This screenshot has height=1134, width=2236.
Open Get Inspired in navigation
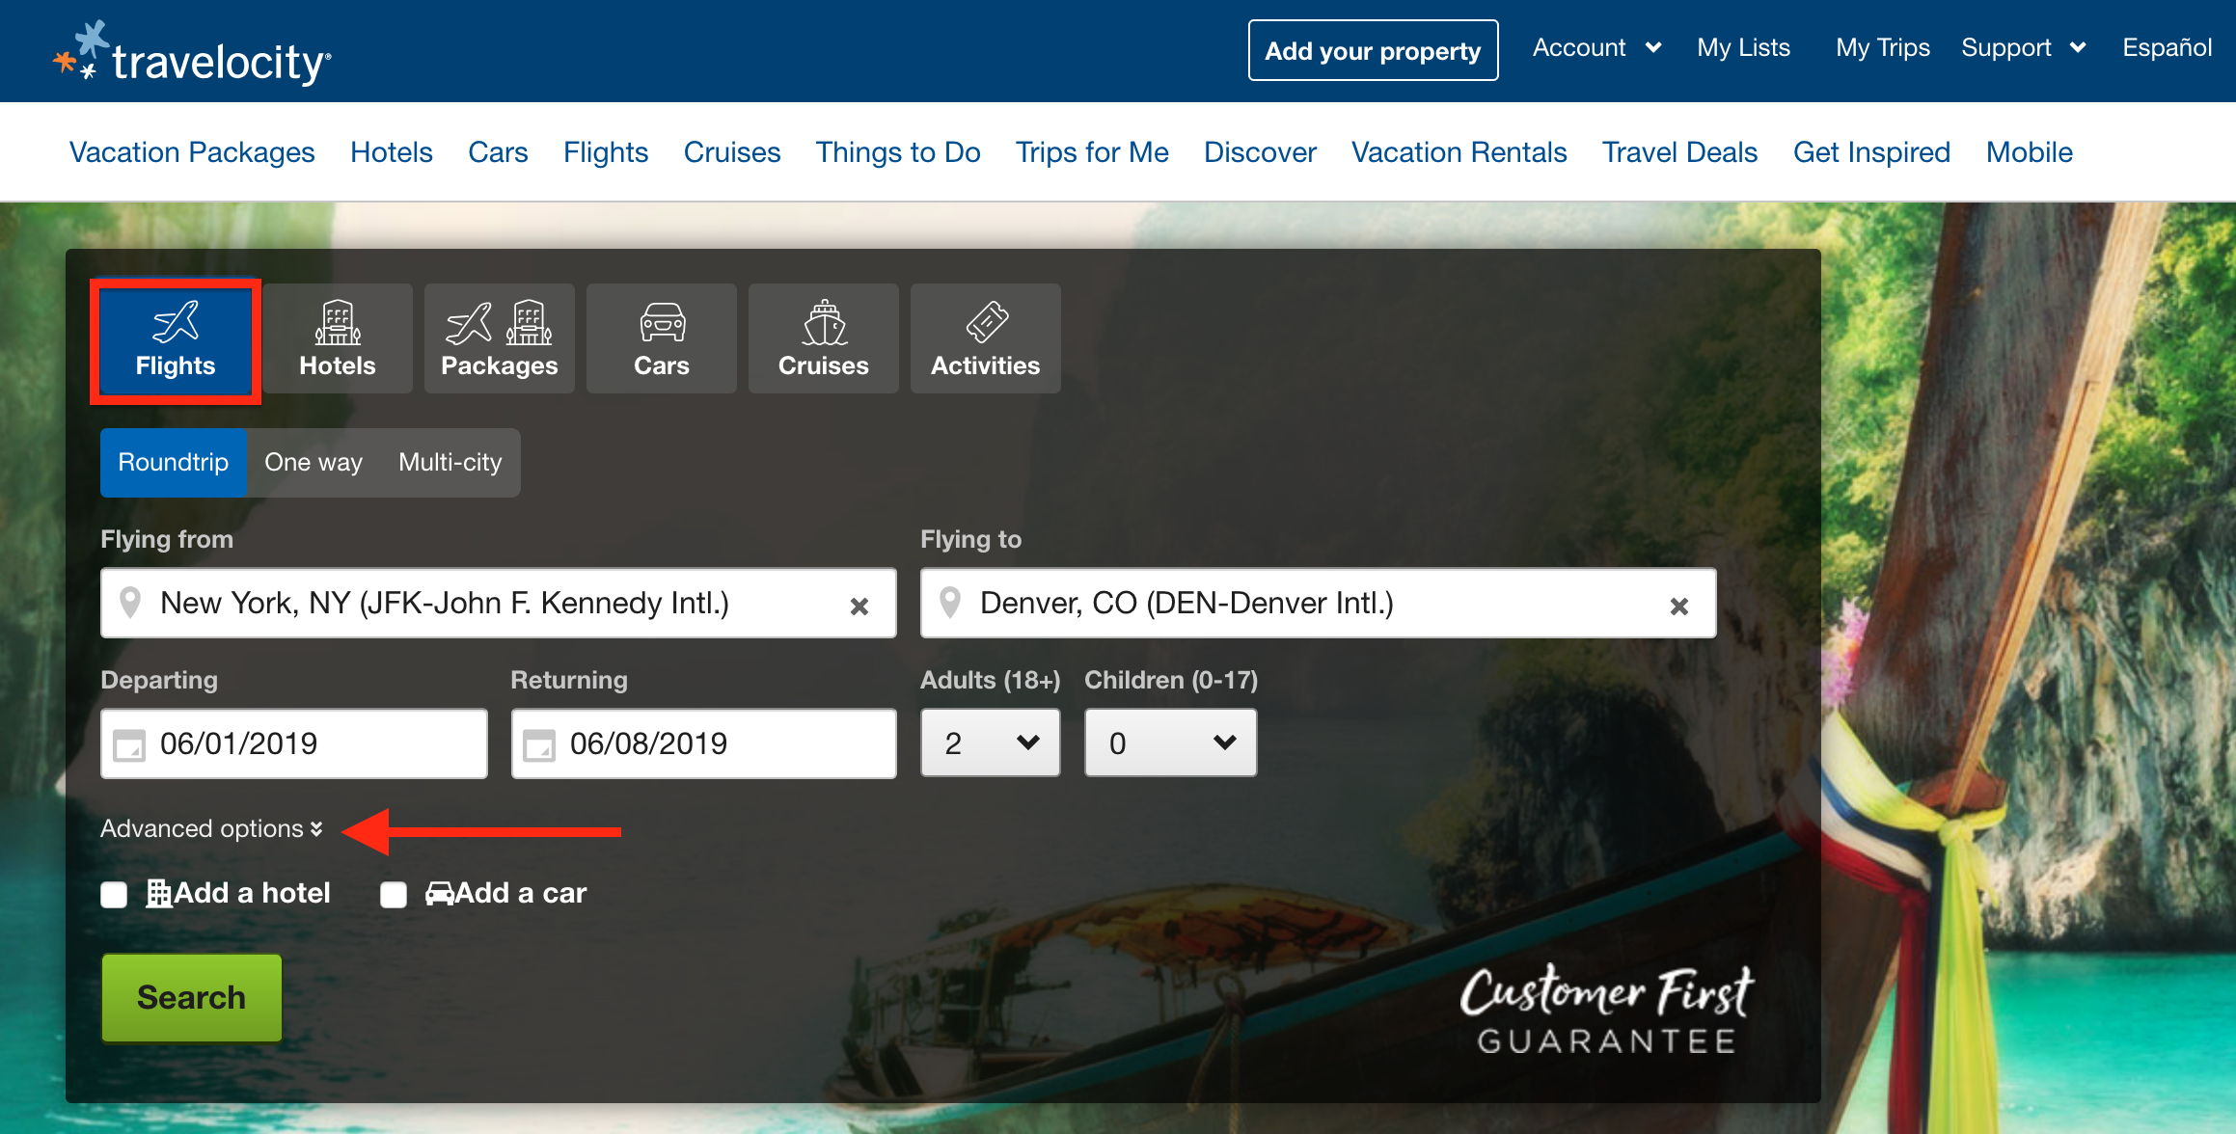pos(1872,152)
